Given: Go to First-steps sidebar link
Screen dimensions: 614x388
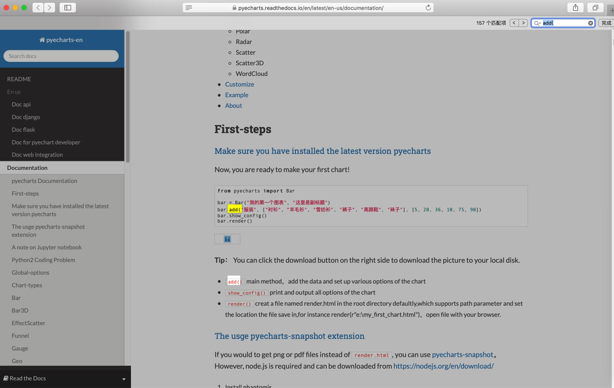Looking at the screenshot, I should (25, 193).
